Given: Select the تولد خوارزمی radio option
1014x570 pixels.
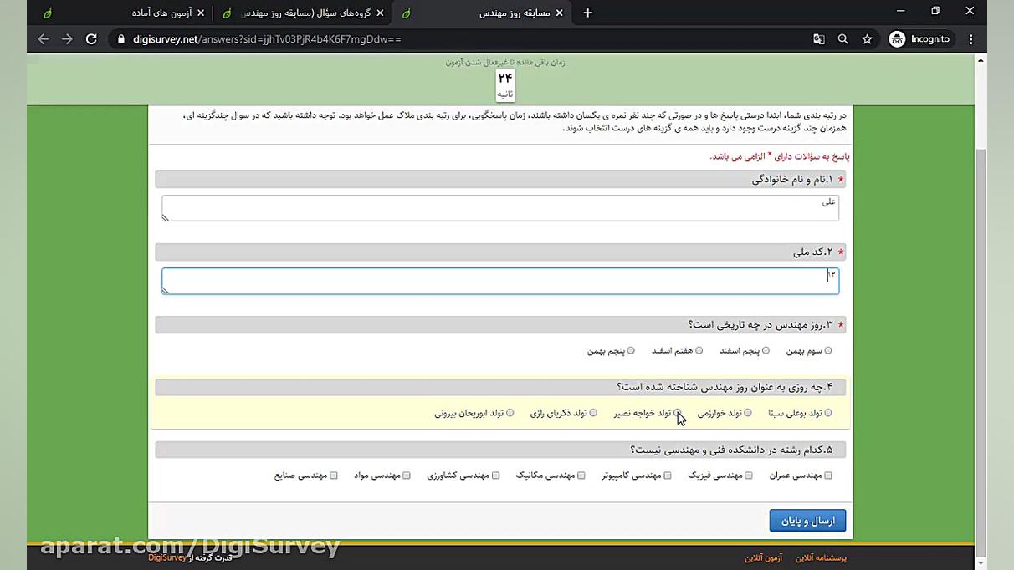Looking at the screenshot, I should (747, 412).
